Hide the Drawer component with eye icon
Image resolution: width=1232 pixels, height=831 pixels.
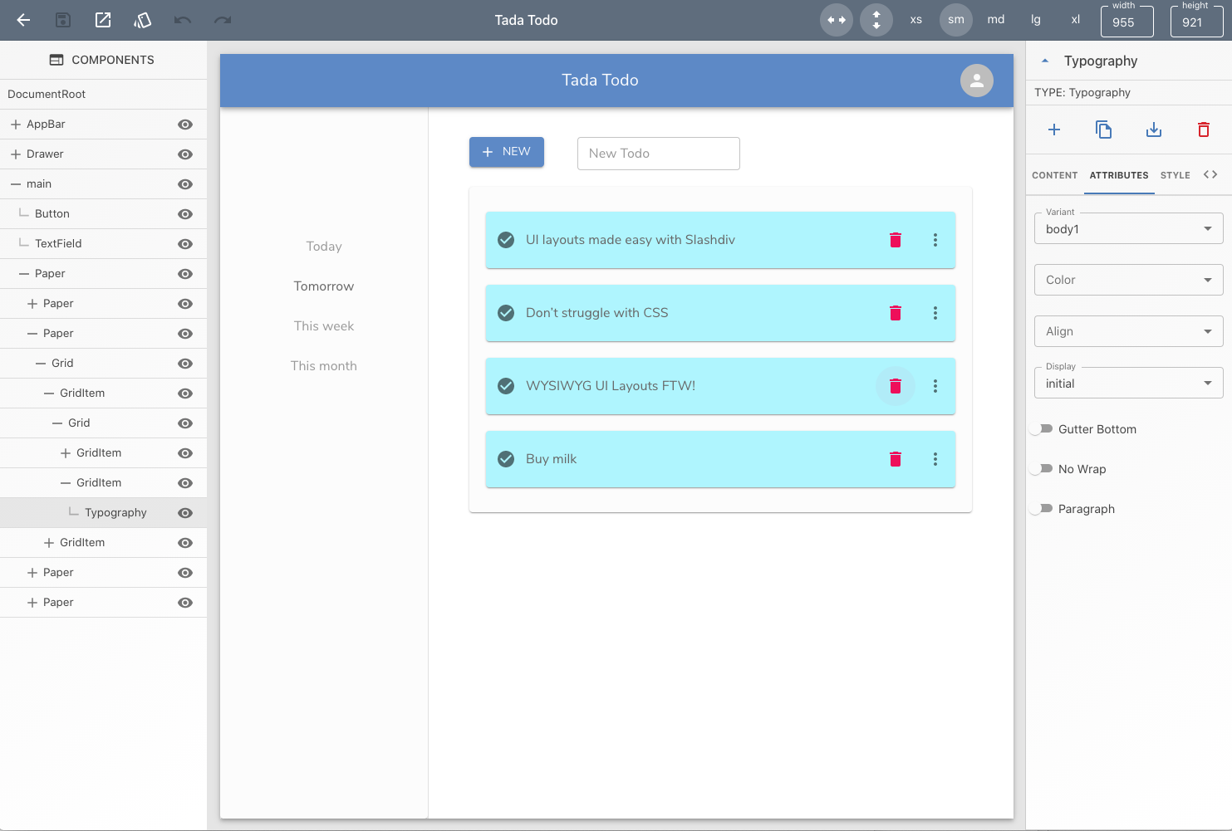pyautogui.click(x=185, y=154)
